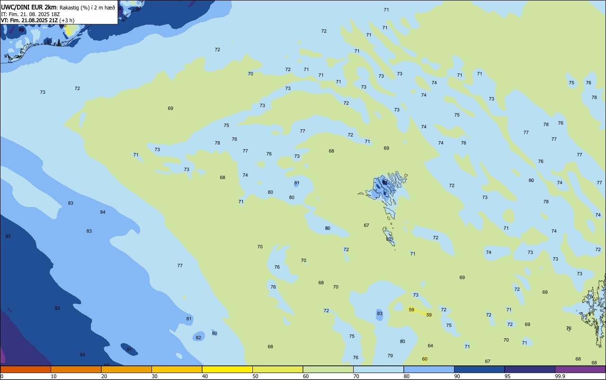Click the 'Rakastig (%) í 2 m hæð' label
Viewport: 606px width, 380px height.
click(x=87, y=7)
